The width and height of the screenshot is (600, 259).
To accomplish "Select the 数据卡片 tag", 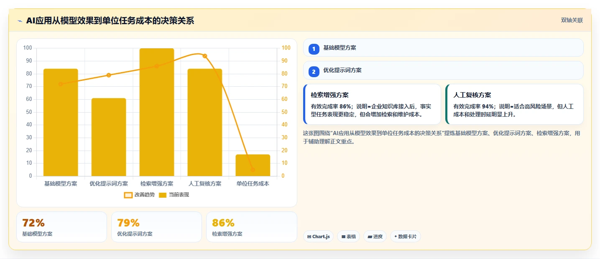I will pyautogui.click(x=406, y=236).
